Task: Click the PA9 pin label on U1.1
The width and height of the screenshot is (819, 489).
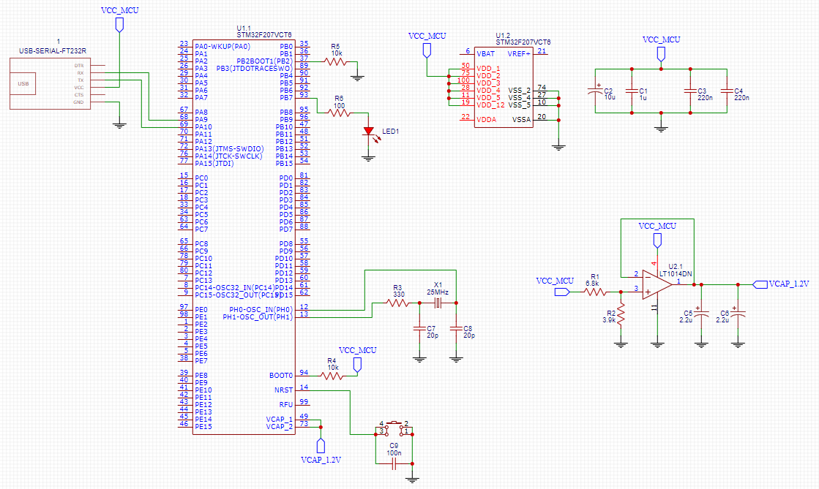Action: (x=201, y=120)
